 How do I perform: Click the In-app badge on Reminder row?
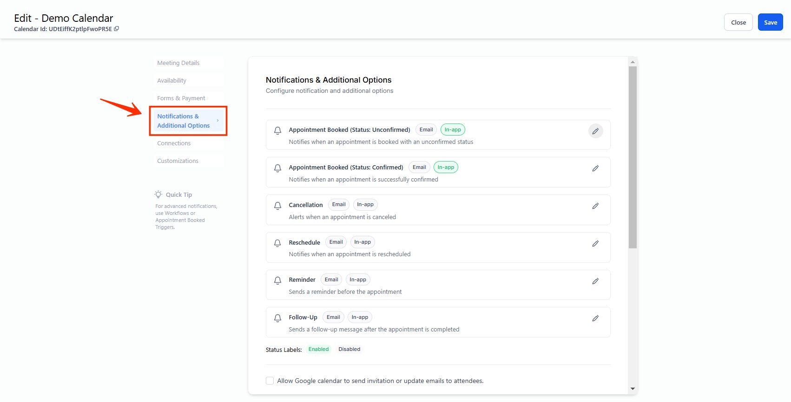tap(358, 279)
